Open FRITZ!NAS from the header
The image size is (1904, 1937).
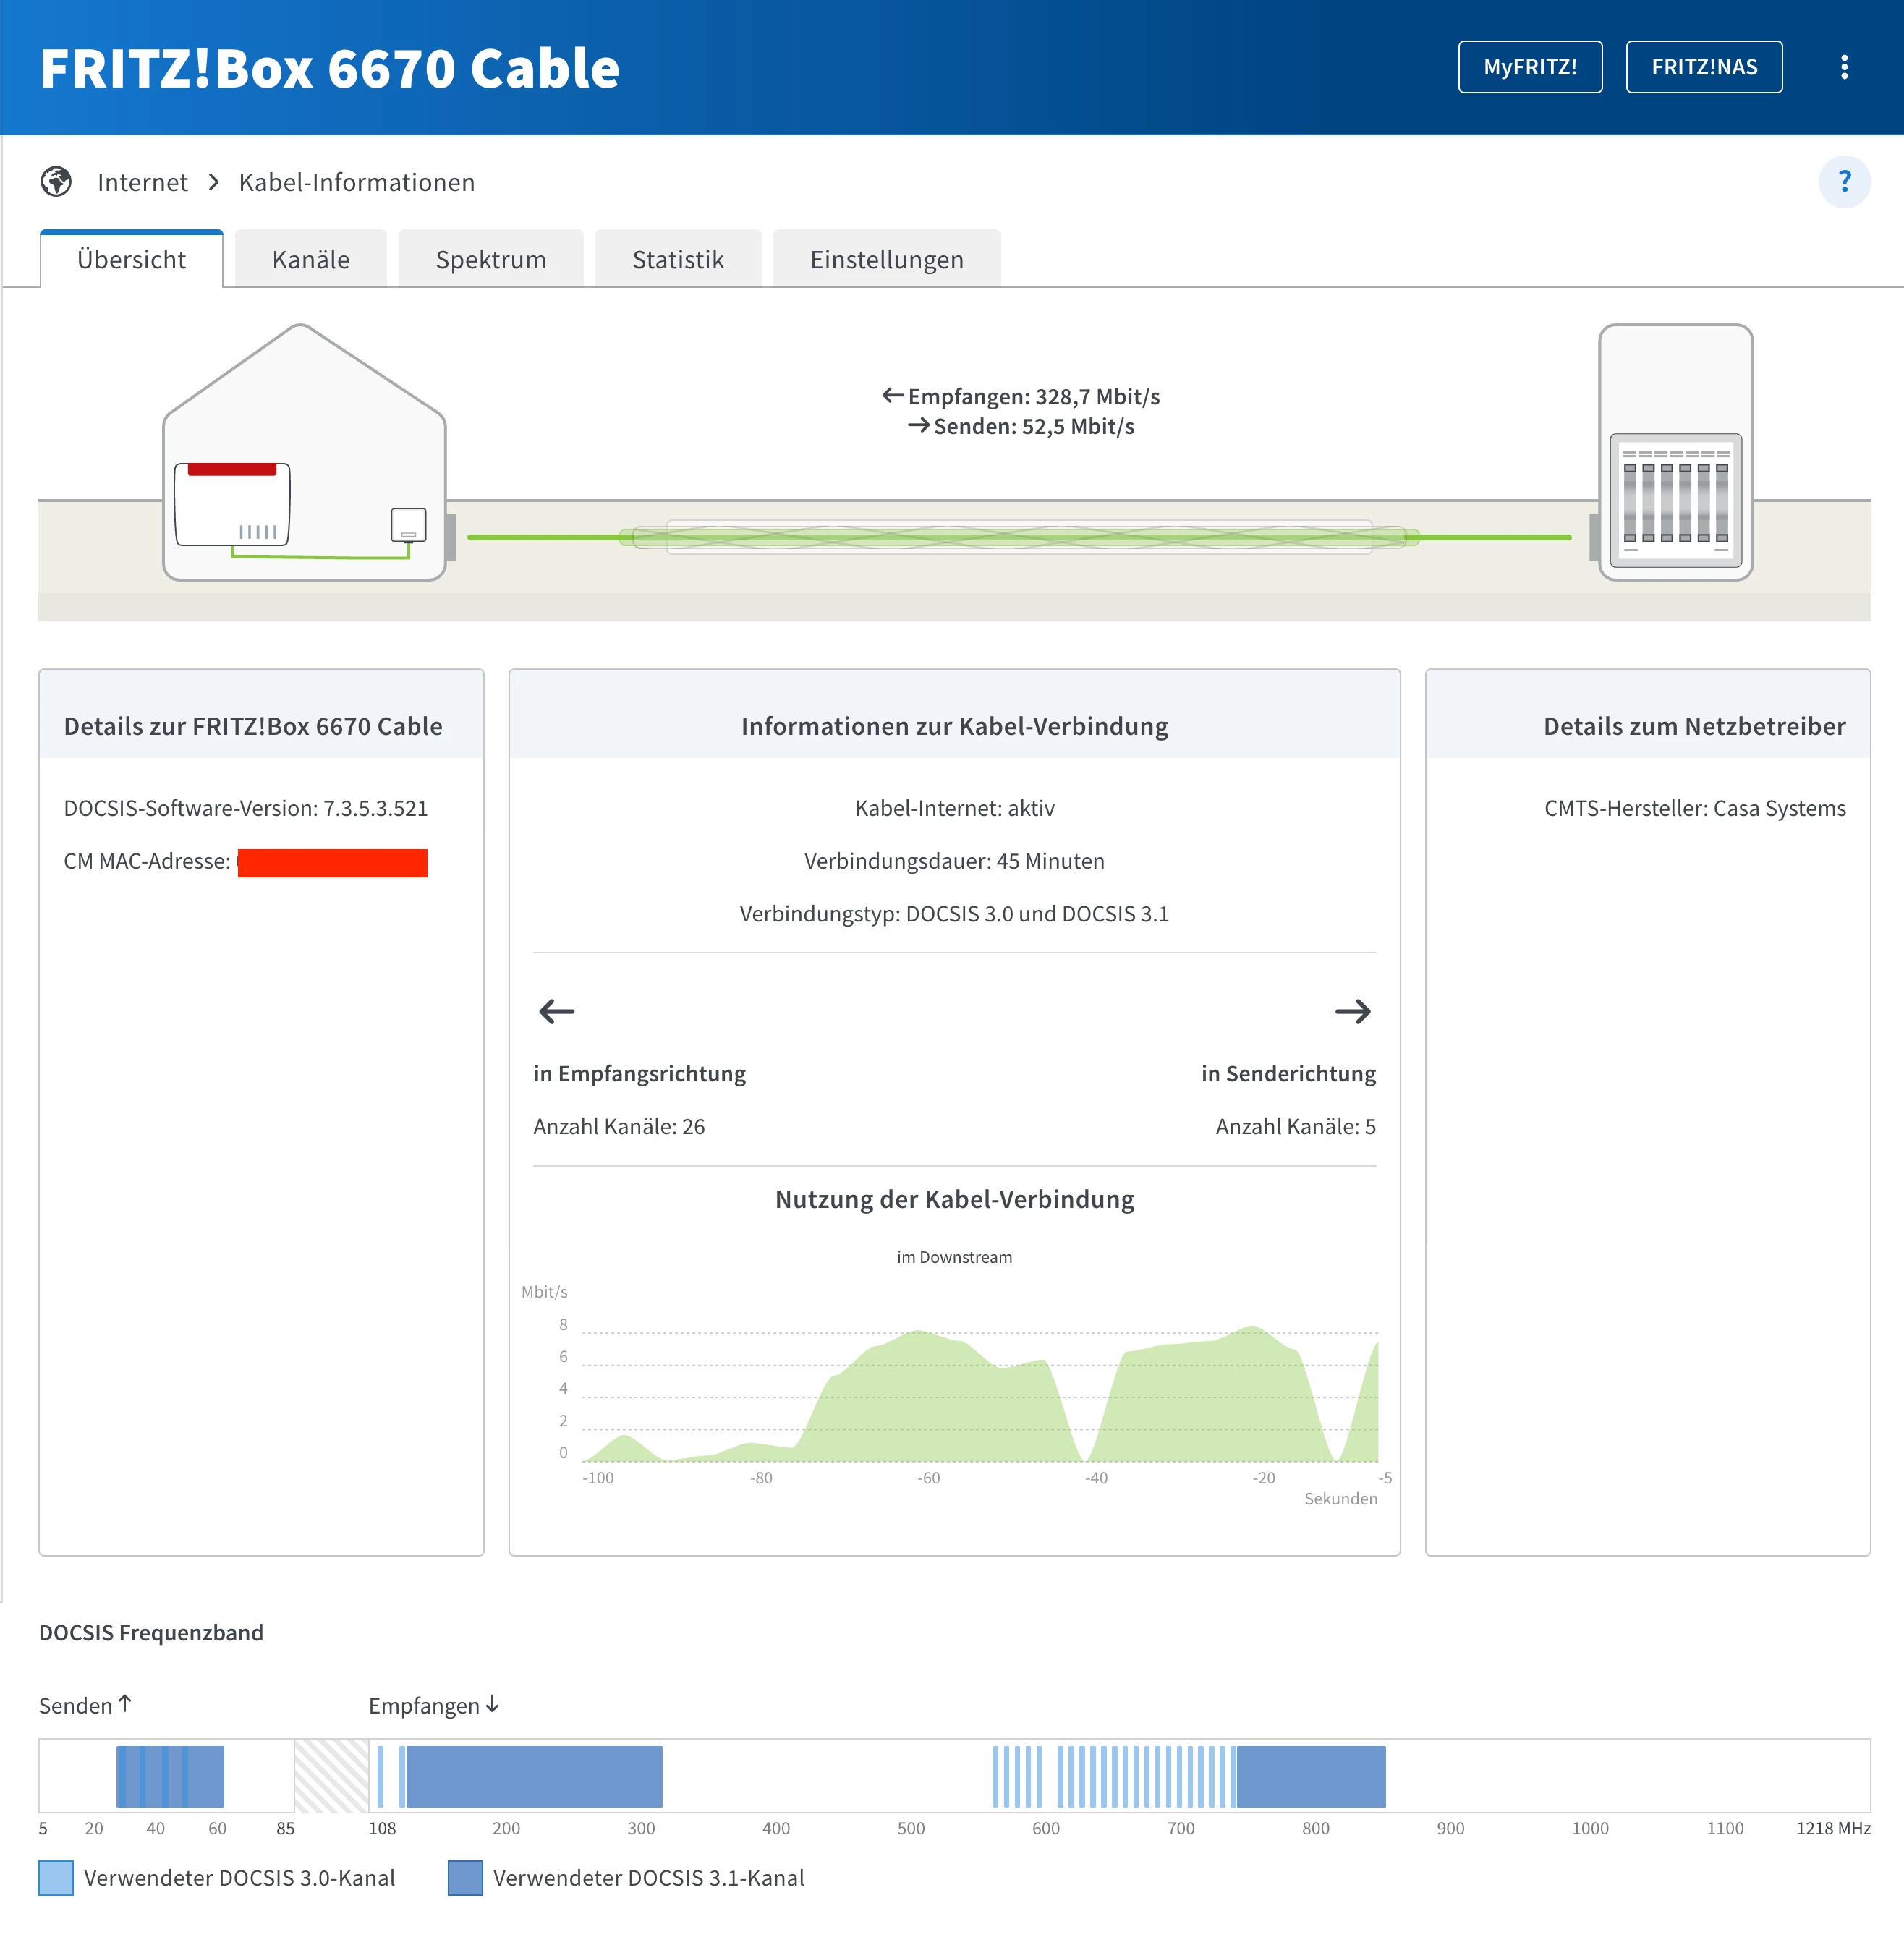pos(1703,67)
